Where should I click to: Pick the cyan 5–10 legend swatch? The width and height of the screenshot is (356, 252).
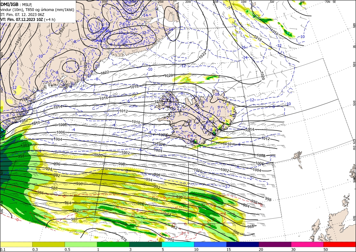pyautogui.click(x=178, y=244)
